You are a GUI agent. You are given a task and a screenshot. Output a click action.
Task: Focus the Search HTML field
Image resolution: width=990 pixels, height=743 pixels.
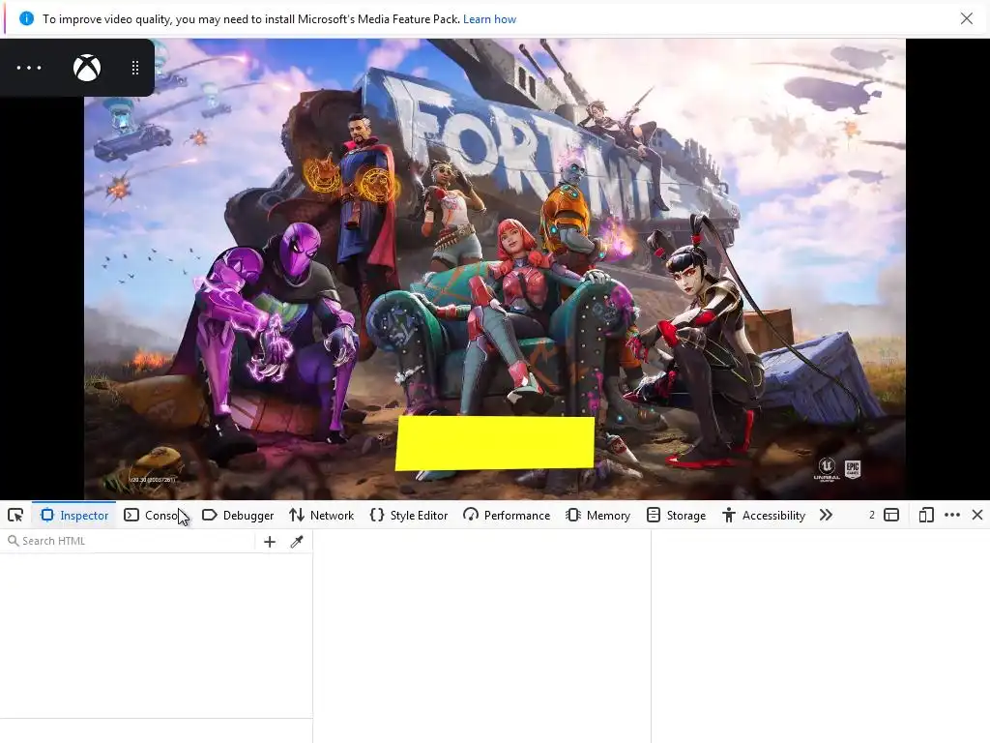point(130,541)
